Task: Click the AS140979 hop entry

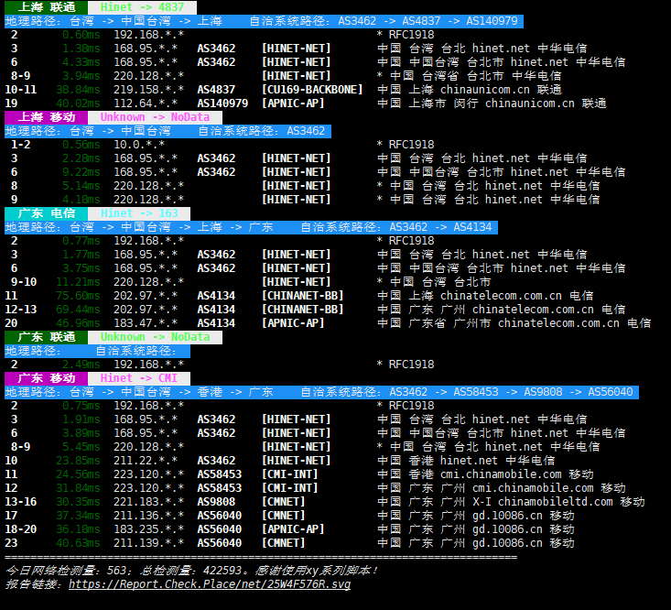Action: coord(222,103)
